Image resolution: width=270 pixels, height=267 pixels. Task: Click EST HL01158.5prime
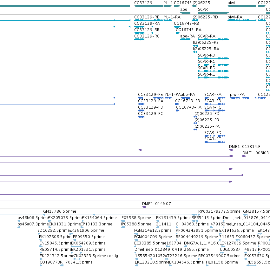tap(207, 265)
